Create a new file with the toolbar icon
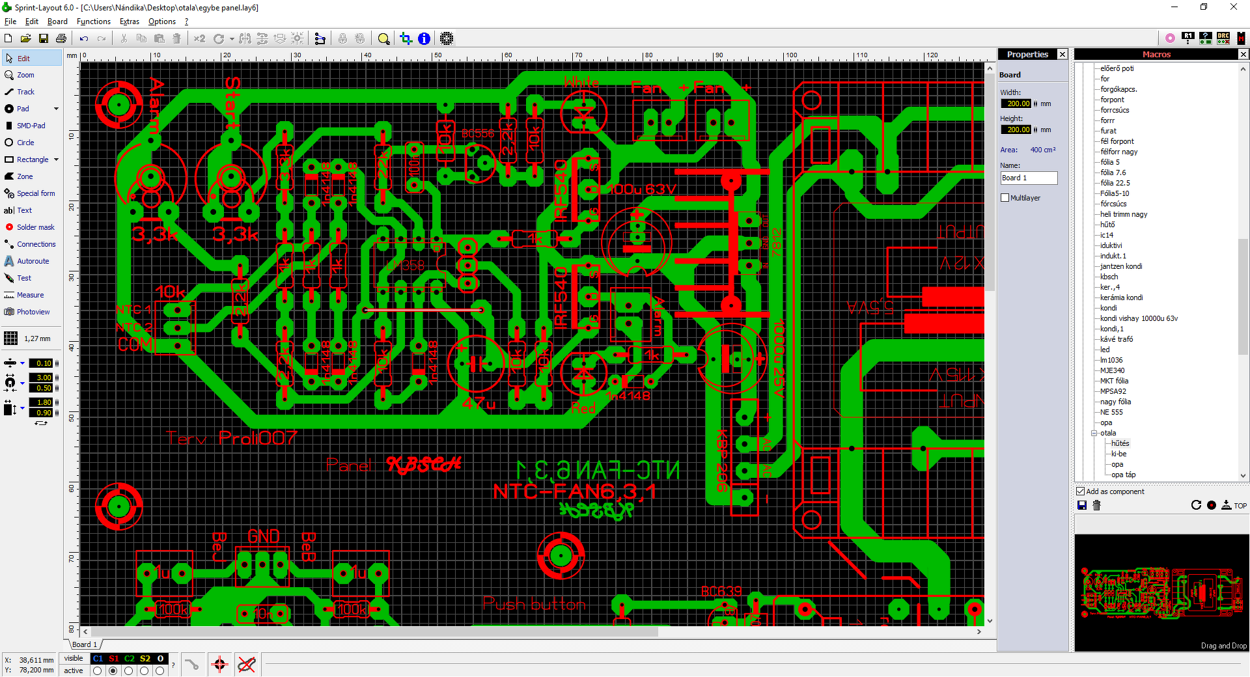This screenshot has width=1250, height=677. [8, 38]
